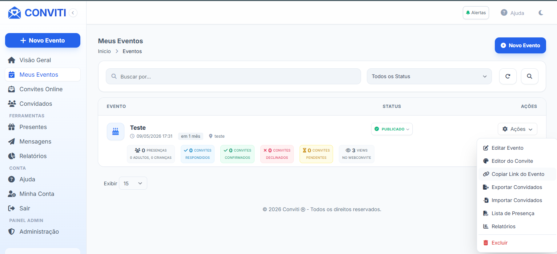Click the top-right Novo Evento button

(x=520, y=45)
